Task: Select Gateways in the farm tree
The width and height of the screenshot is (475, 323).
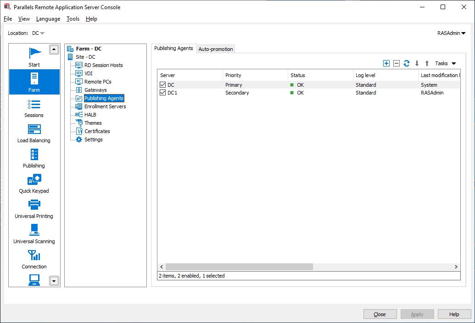Action: pyautogui.click(x=96, y=90)
